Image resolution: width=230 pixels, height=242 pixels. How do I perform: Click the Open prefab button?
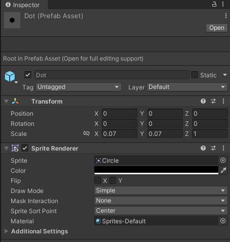[217, 28]
